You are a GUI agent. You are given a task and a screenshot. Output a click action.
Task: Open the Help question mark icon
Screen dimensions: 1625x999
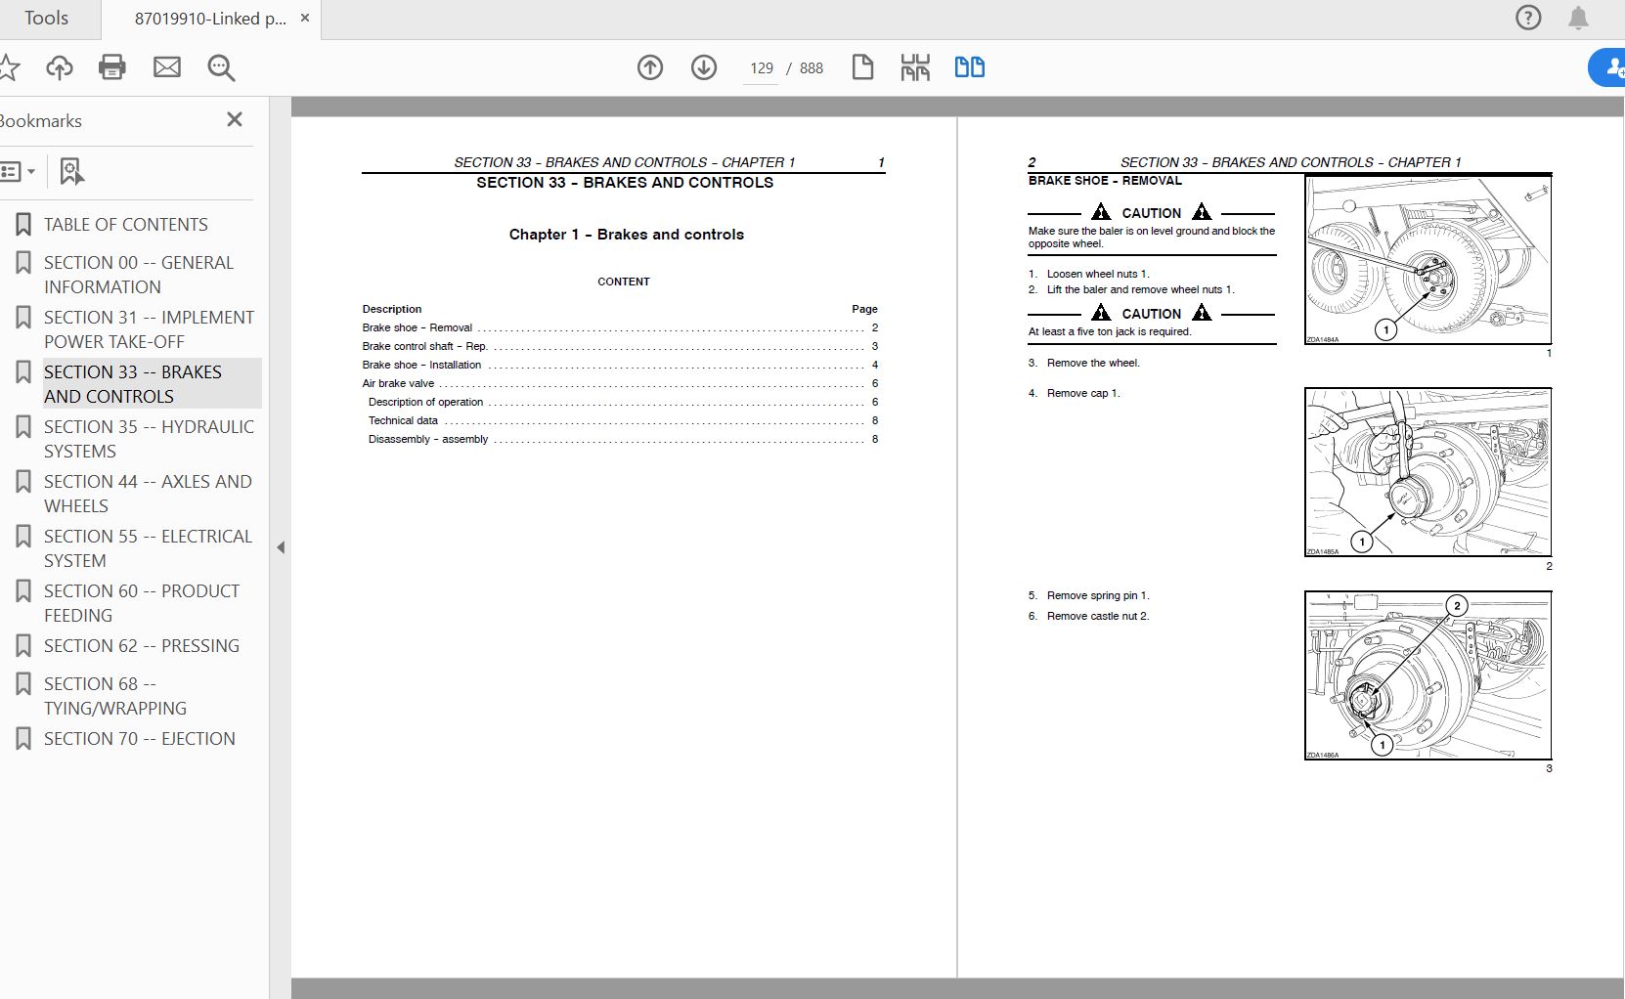click(1527, 18)
